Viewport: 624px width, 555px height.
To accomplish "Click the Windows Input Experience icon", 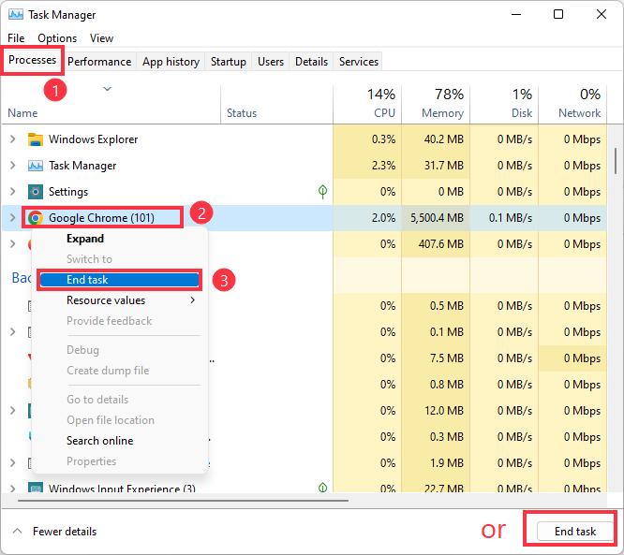I will coord(36,489).
